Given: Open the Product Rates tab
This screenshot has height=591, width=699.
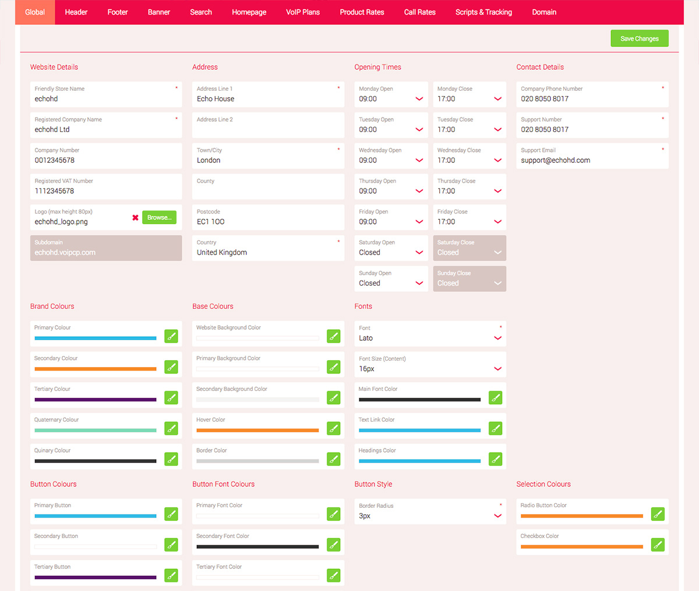Looking at the screenshot, I should click(x=362, y=12).
